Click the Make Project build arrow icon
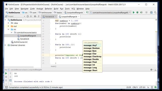This screenshot has height=91, width=162. pos(87,12)
